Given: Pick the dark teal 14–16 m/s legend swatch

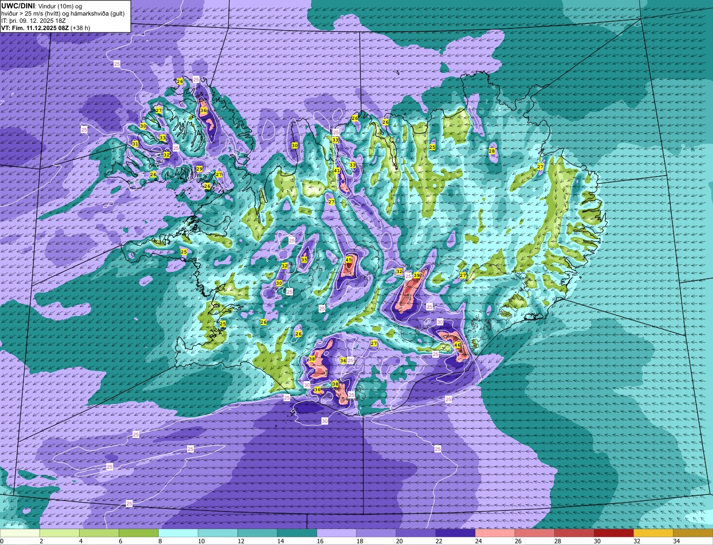Looking at the screenshot, I should (297, 533).
